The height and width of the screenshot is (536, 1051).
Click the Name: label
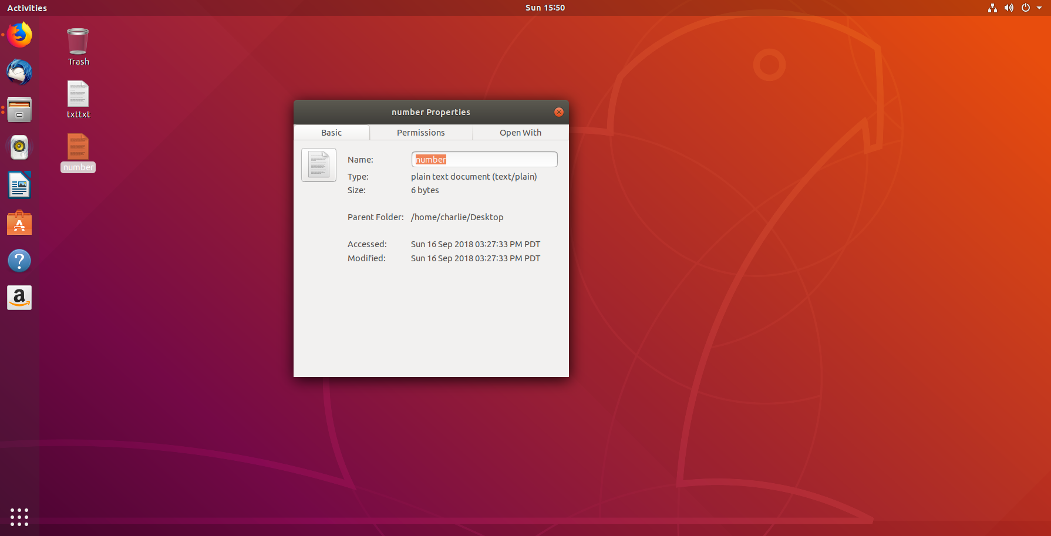pos(361,160)
